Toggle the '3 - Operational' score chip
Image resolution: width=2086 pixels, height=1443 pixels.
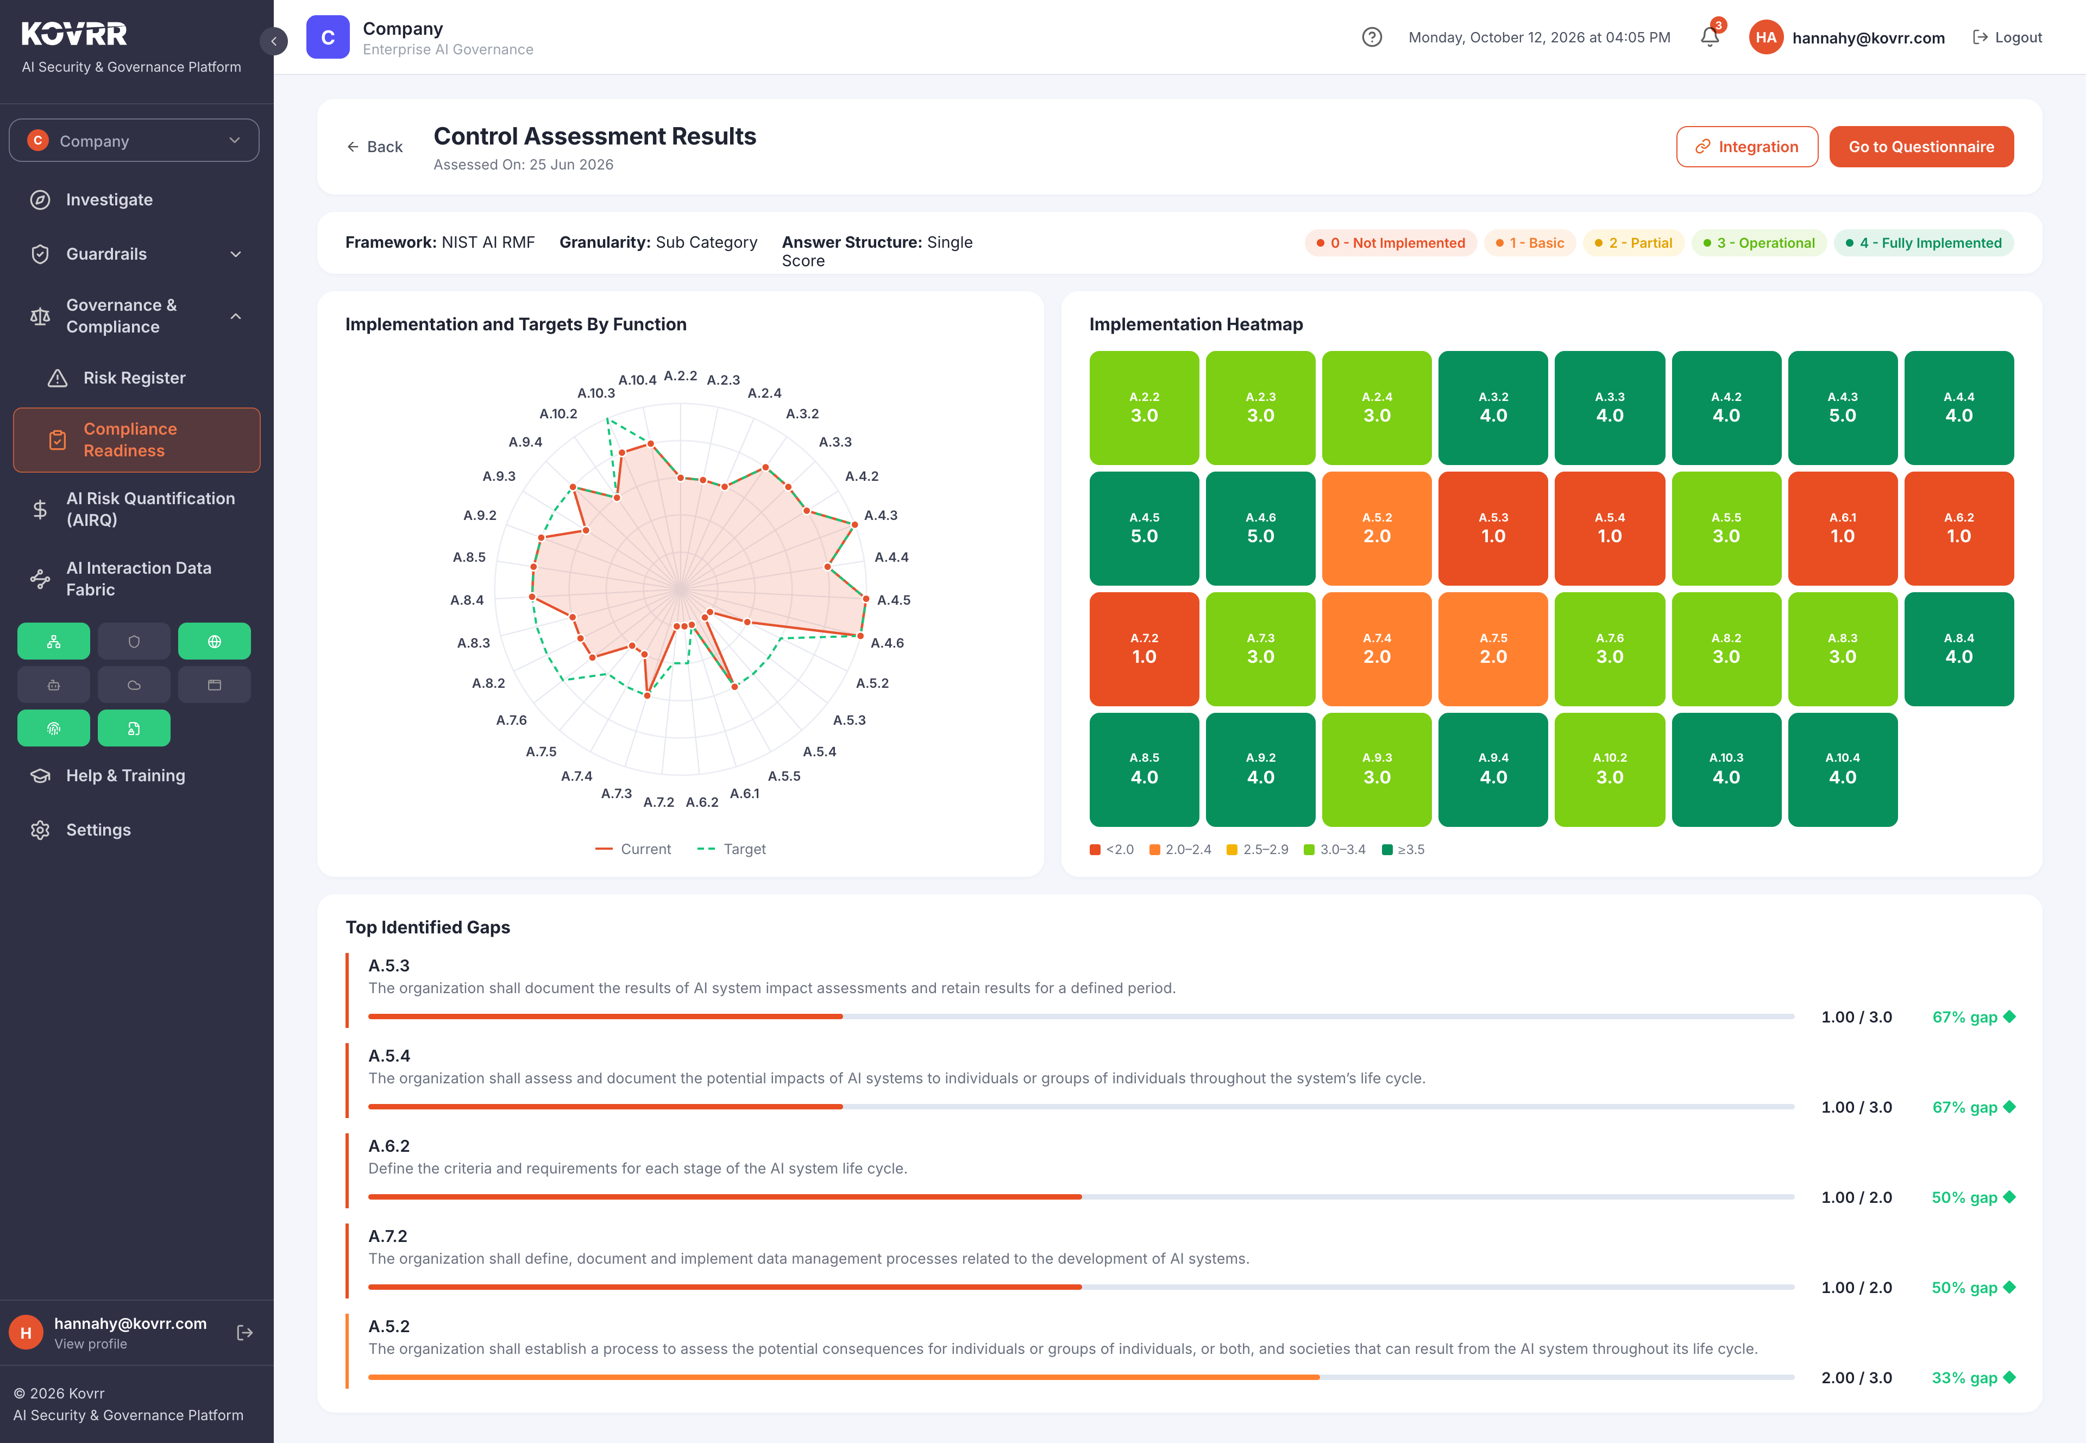pyautogui.click(x=1759, y=242)
